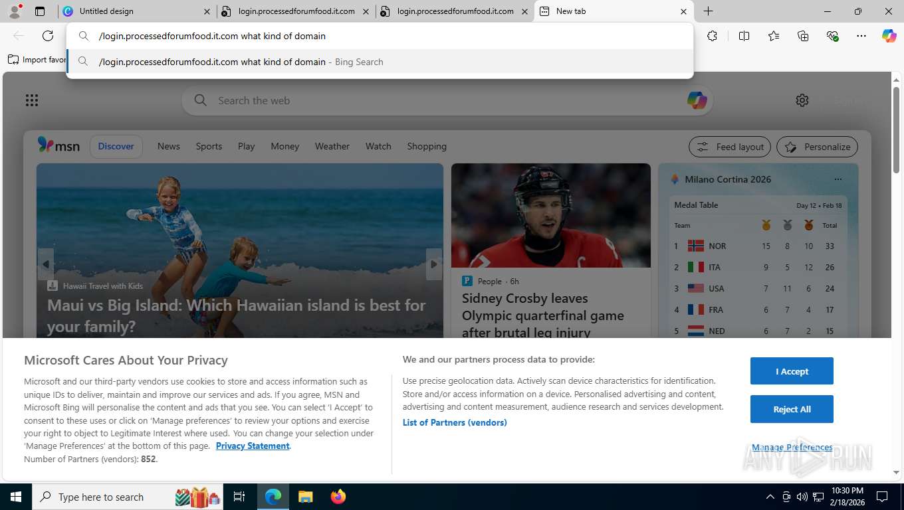
Task: Open the tab actions menu icon
Action: pos(40,11)
